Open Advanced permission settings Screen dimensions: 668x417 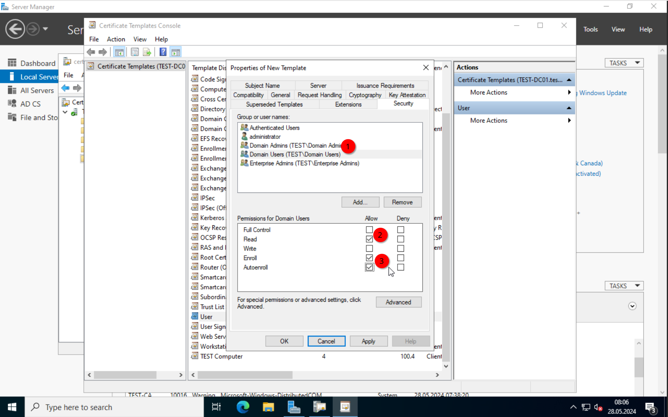click(399, 302)
